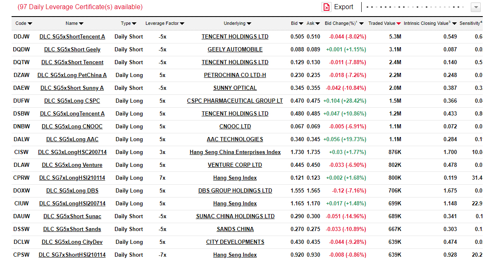The width and height of the screenshot is (496, 260).
Task: Sort table by Code column
Action: point(24,24)
